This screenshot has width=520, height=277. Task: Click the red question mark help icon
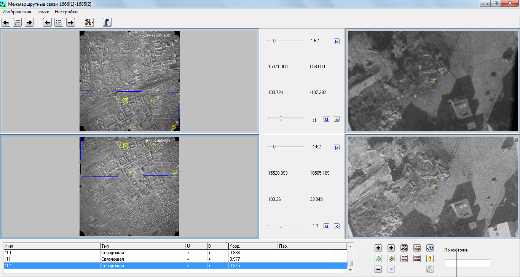(430, 259)
